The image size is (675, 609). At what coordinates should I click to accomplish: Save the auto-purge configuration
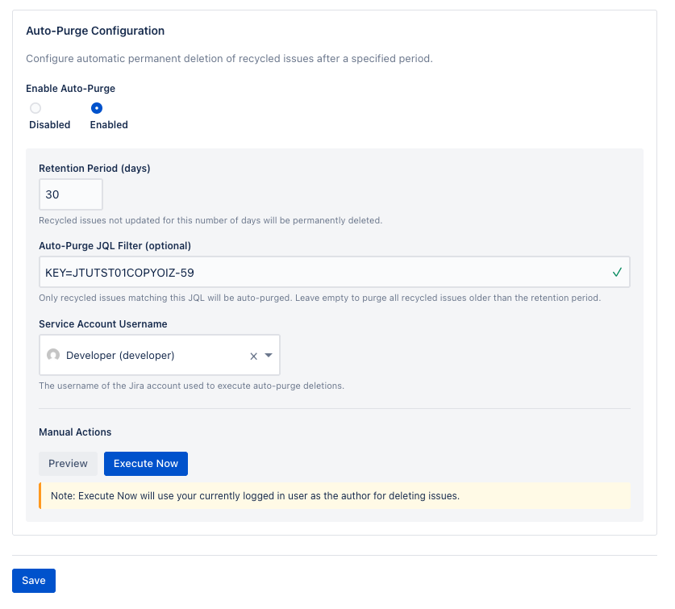pos(34,581)
